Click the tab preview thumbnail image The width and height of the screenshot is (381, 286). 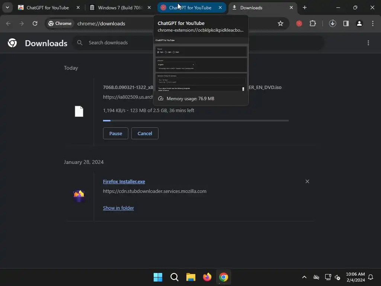[201, 64]
